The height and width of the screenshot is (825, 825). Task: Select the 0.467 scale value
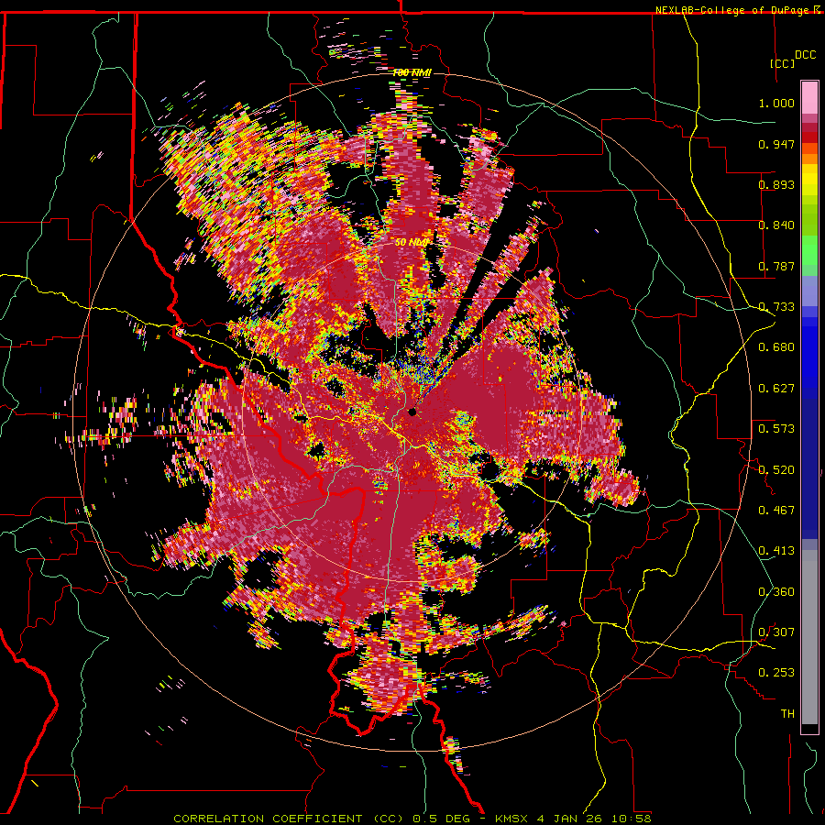pos(776,511)
